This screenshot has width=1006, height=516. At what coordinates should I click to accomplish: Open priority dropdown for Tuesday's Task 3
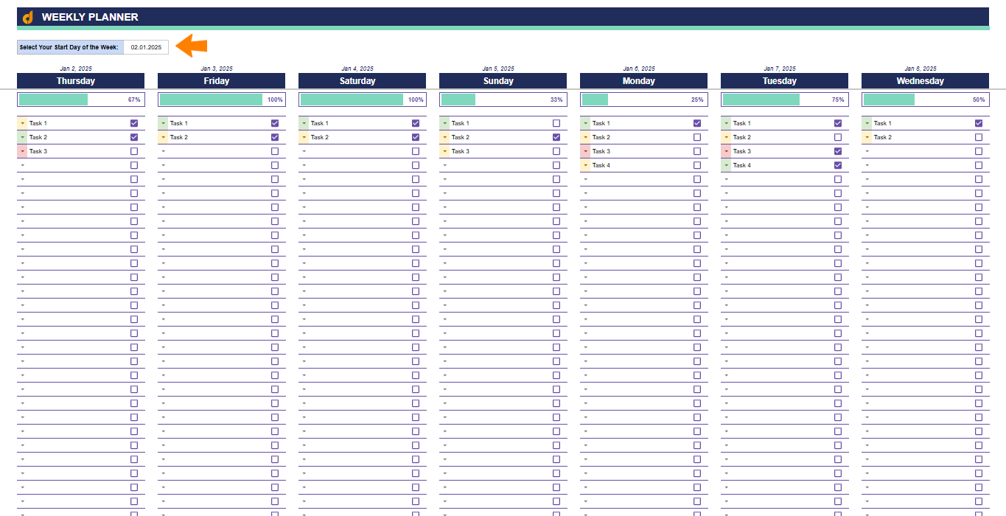pos(726,151)
